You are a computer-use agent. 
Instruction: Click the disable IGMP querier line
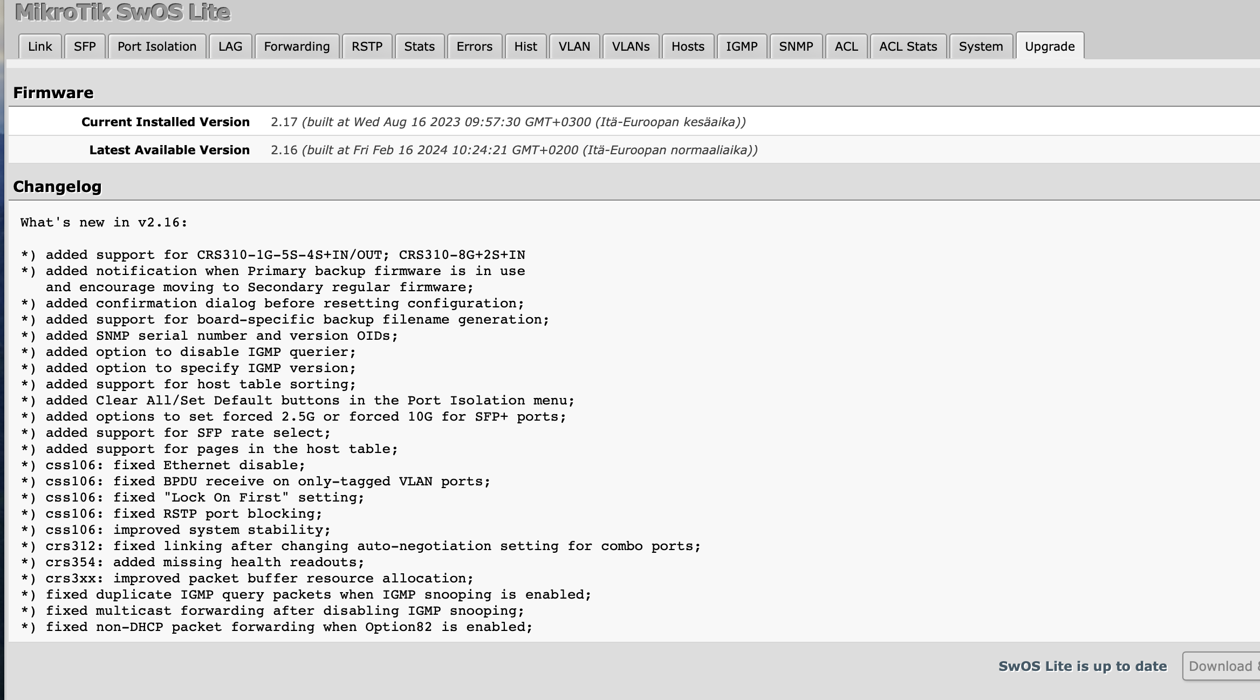click(x=188, y=352)
